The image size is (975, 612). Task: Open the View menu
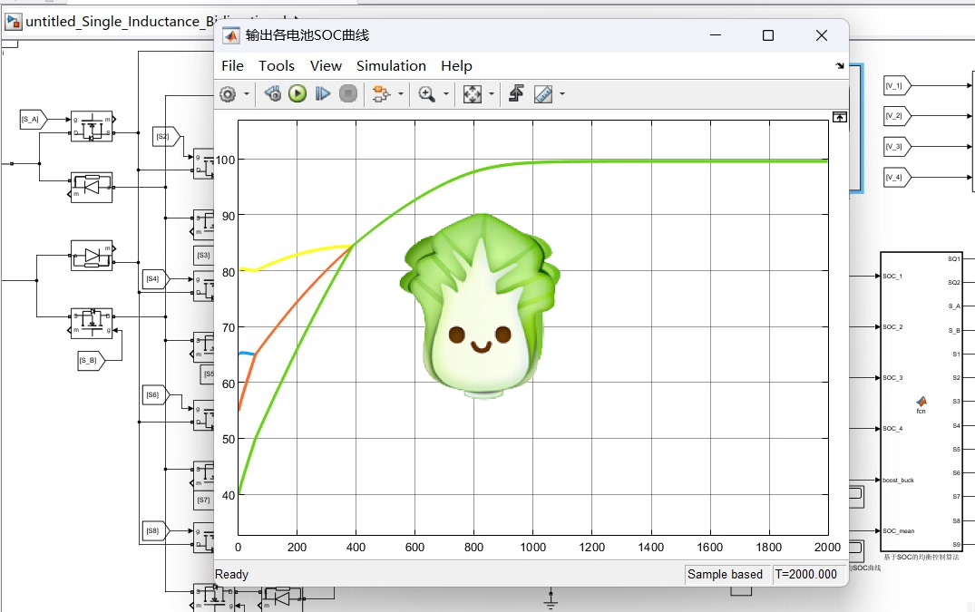[326, 66]
